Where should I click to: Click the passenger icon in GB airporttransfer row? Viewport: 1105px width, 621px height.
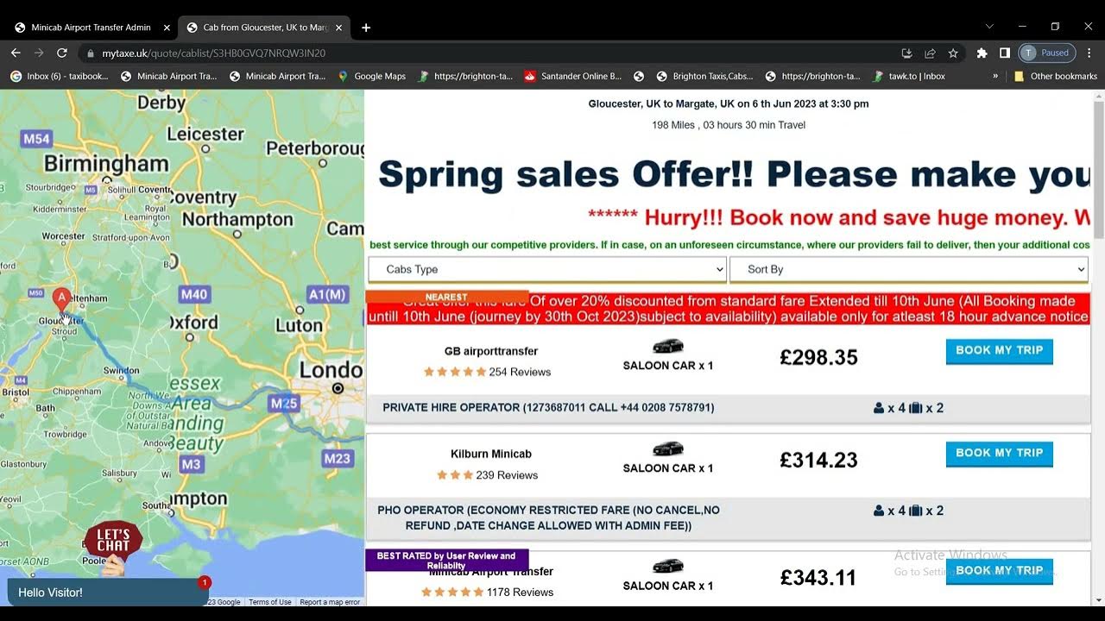pyautogui.click(x=879, y=408)
